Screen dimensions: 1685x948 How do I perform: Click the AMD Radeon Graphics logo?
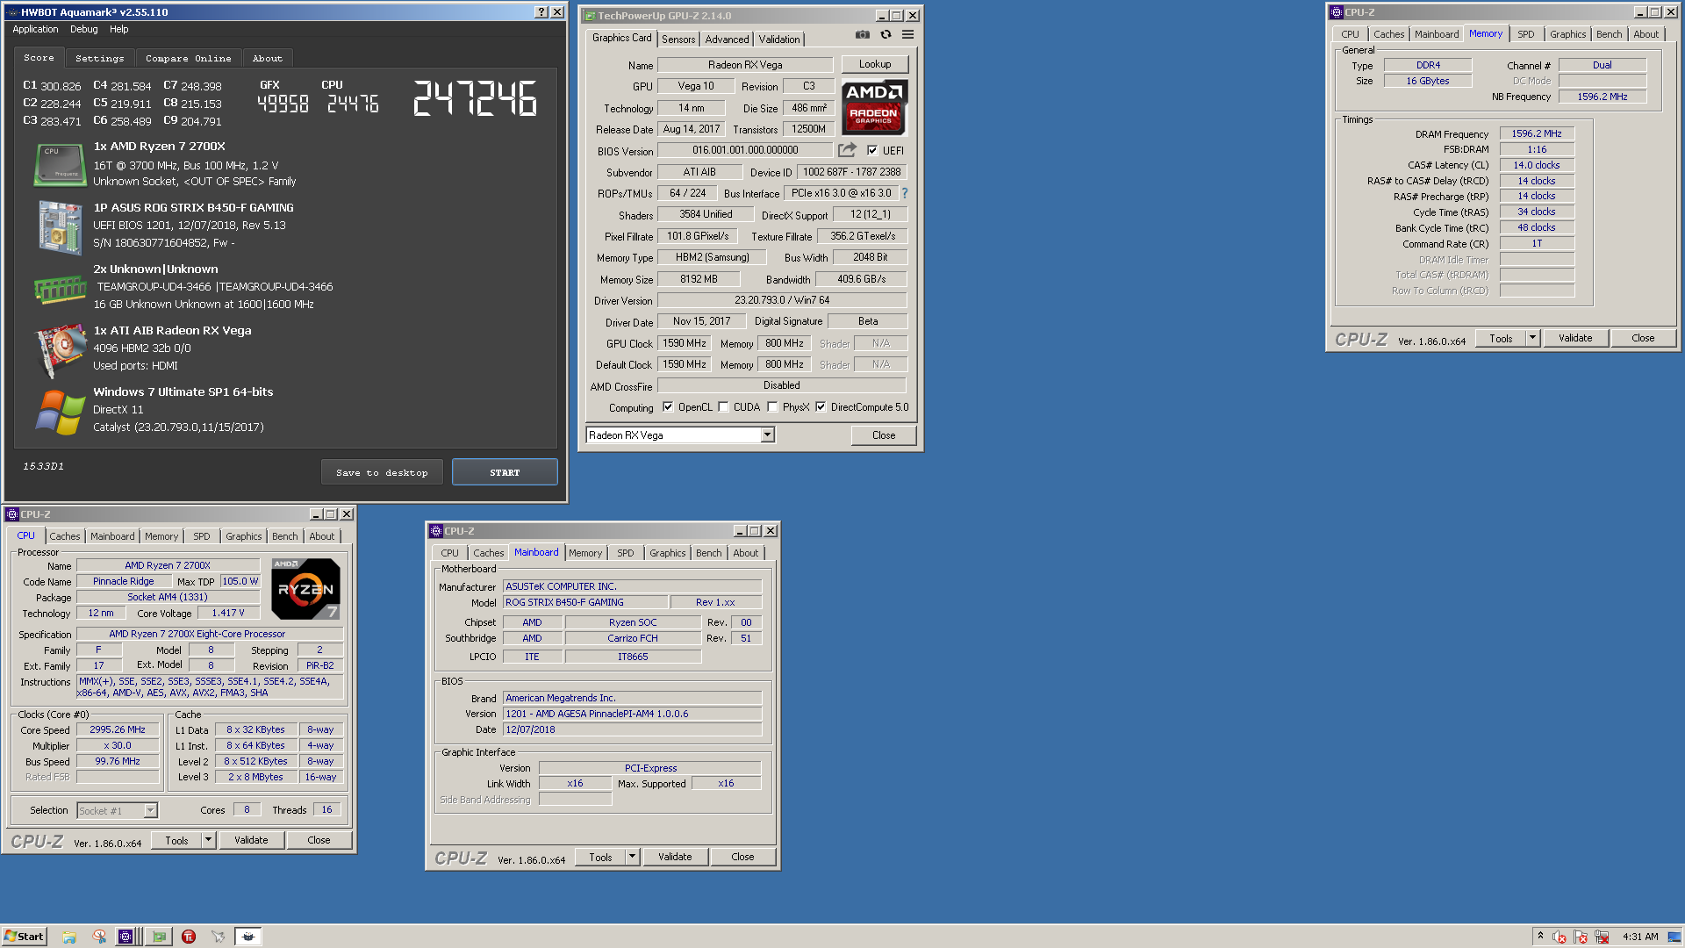874,106
